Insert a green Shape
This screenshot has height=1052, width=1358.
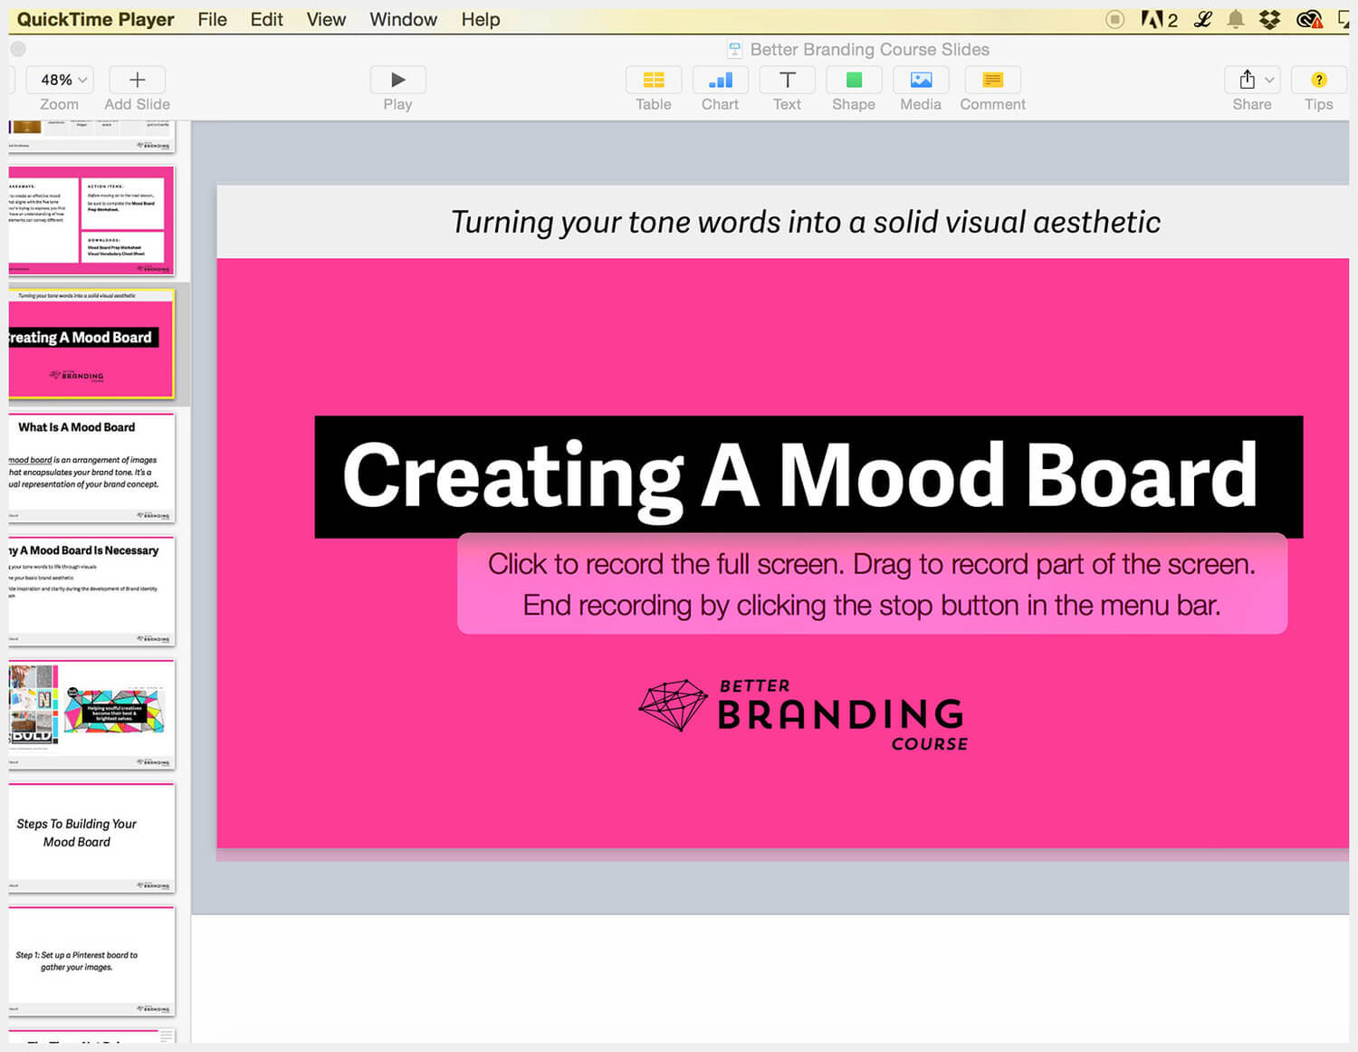853,81
